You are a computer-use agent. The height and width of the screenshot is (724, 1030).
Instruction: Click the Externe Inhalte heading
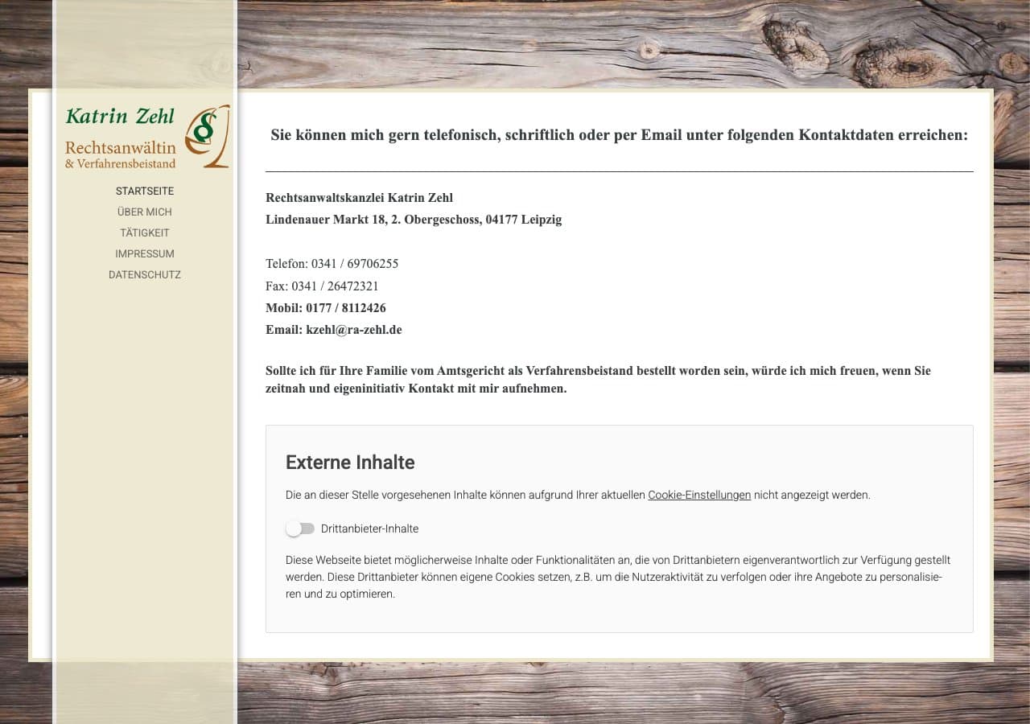(x=350, y=463)
